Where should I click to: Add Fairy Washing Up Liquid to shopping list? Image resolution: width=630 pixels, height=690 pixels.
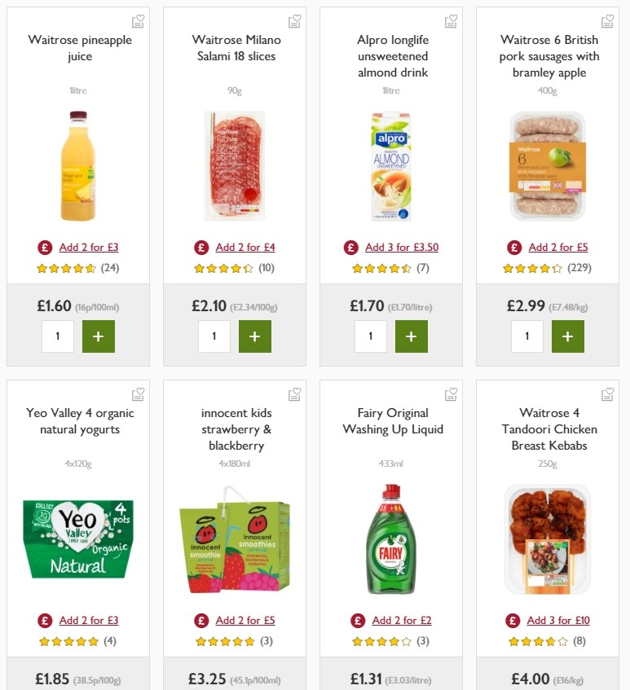click(x=451, y=393)
